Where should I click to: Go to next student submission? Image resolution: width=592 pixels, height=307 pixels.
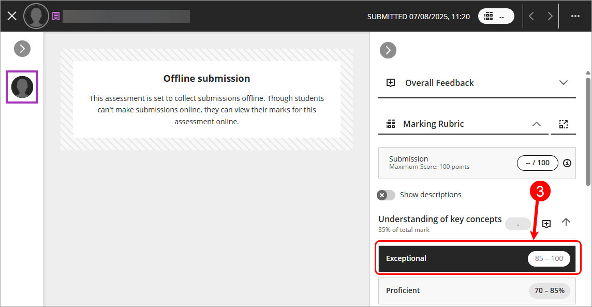(550, 16)
